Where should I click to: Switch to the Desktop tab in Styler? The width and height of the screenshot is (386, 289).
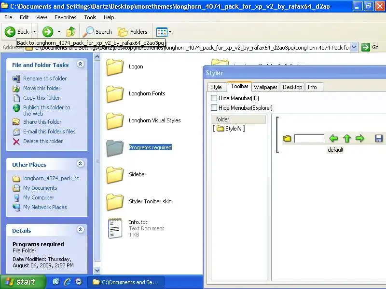point(292,87)
